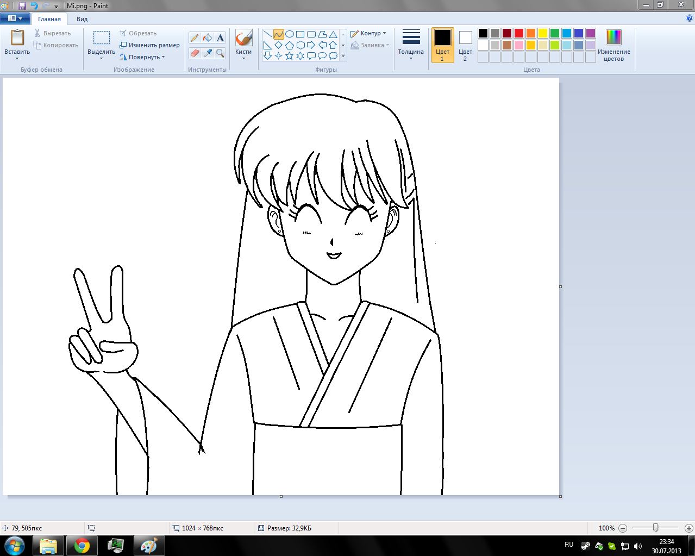Choose the Polygon shape

[322, 34]
